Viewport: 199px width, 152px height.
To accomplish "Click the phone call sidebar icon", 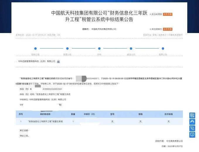I will 192,128.
